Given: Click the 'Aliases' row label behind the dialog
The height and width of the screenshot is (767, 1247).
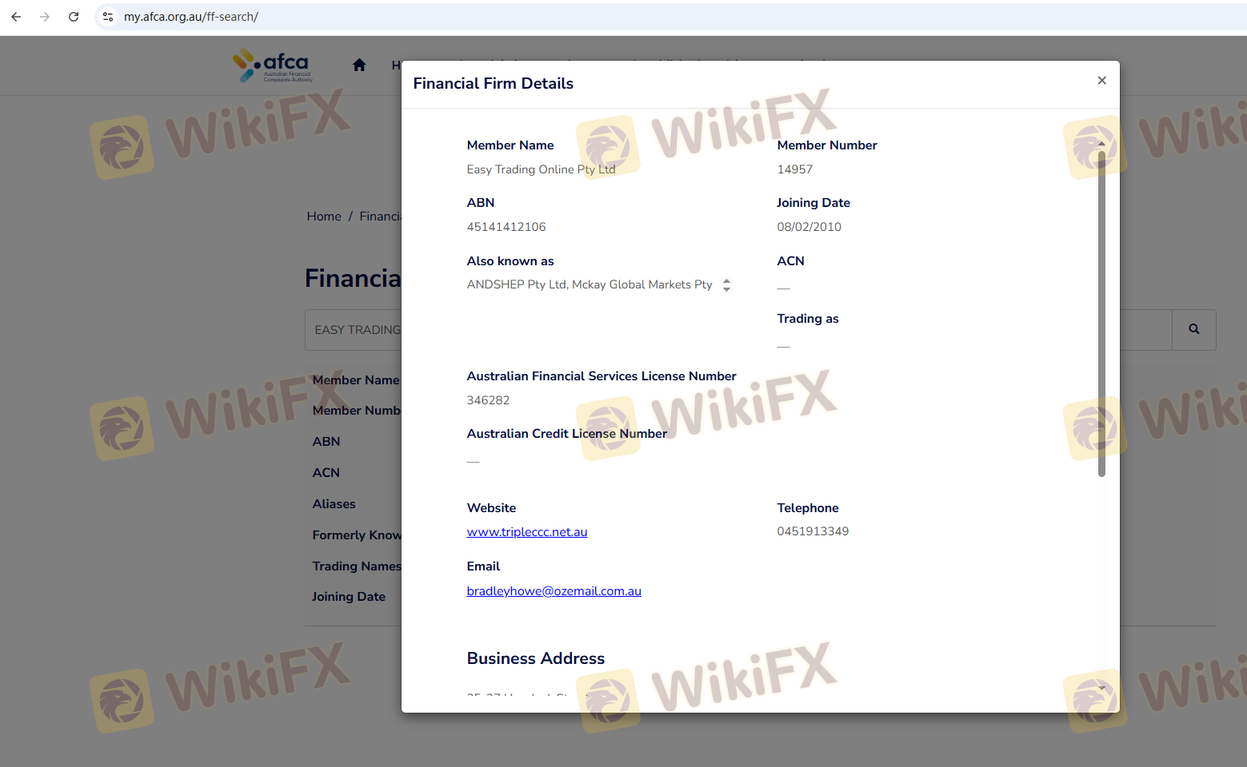Looking at the screenshot, I should click(x=334, y=504).
